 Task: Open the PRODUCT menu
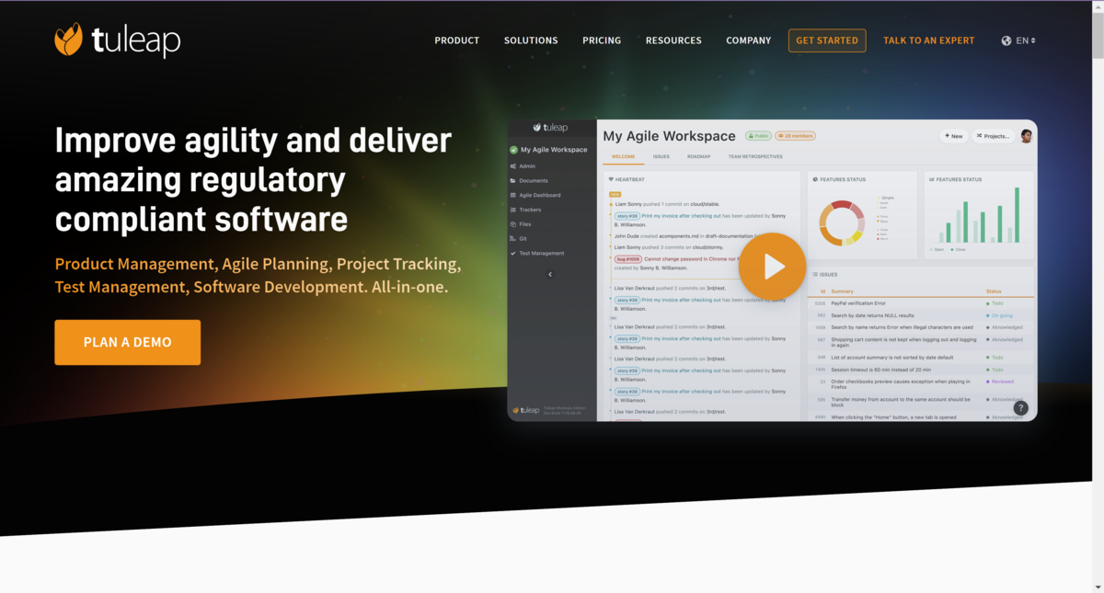tap(457, 40)
